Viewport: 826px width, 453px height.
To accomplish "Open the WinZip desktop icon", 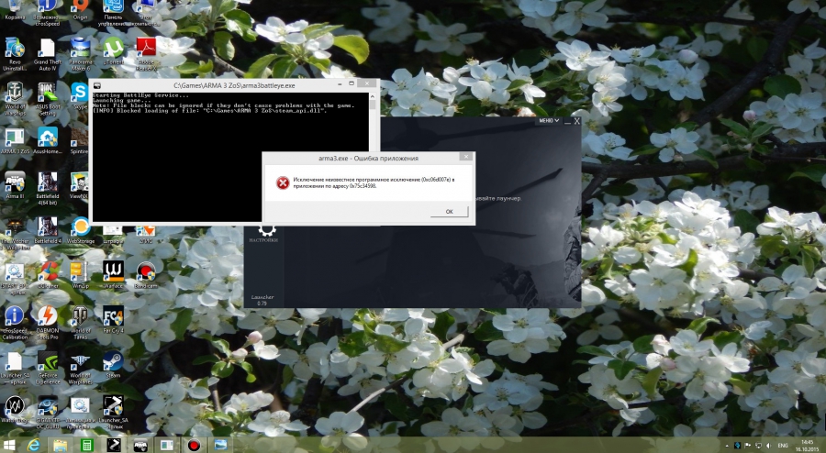I will click(x=80, y=275).
